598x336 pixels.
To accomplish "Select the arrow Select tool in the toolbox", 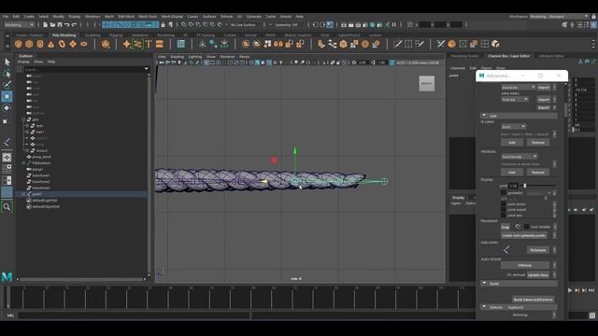I will click(x=7, y=62).
